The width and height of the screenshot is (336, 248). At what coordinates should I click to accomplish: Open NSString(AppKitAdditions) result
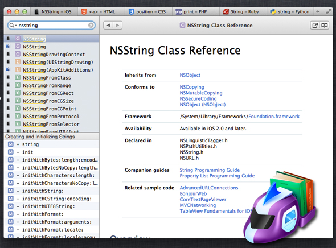51,70
